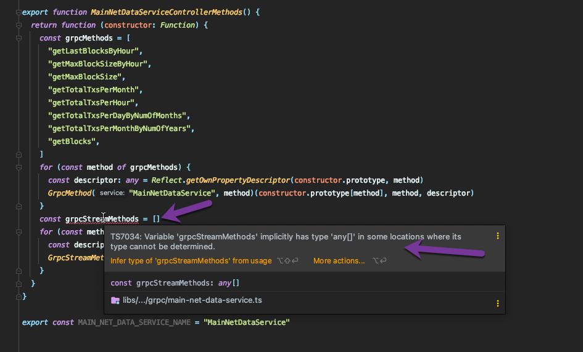
Task: Open the libs/.../grpc/main-net-data-service.ts file path
Action: coord(192,300)
